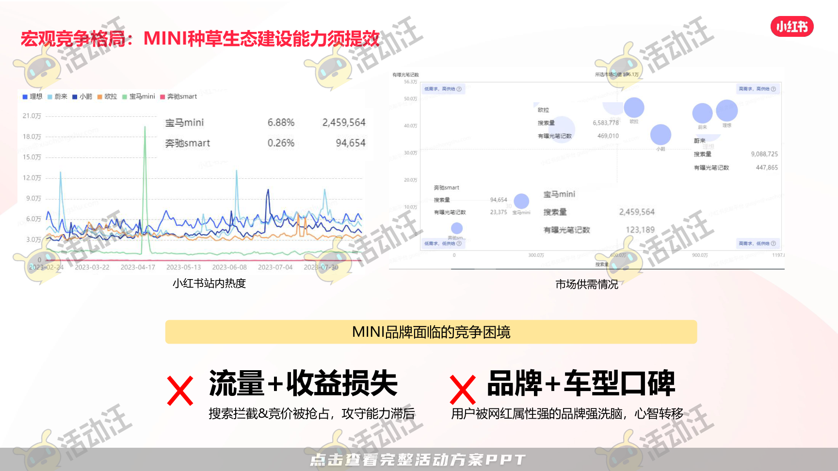Image resolution: width=838 pixels, height=471 pixels.
Task: Click the yellow MINI品牌面临的竞争困境 bar
Action: (x=431, y=332)
